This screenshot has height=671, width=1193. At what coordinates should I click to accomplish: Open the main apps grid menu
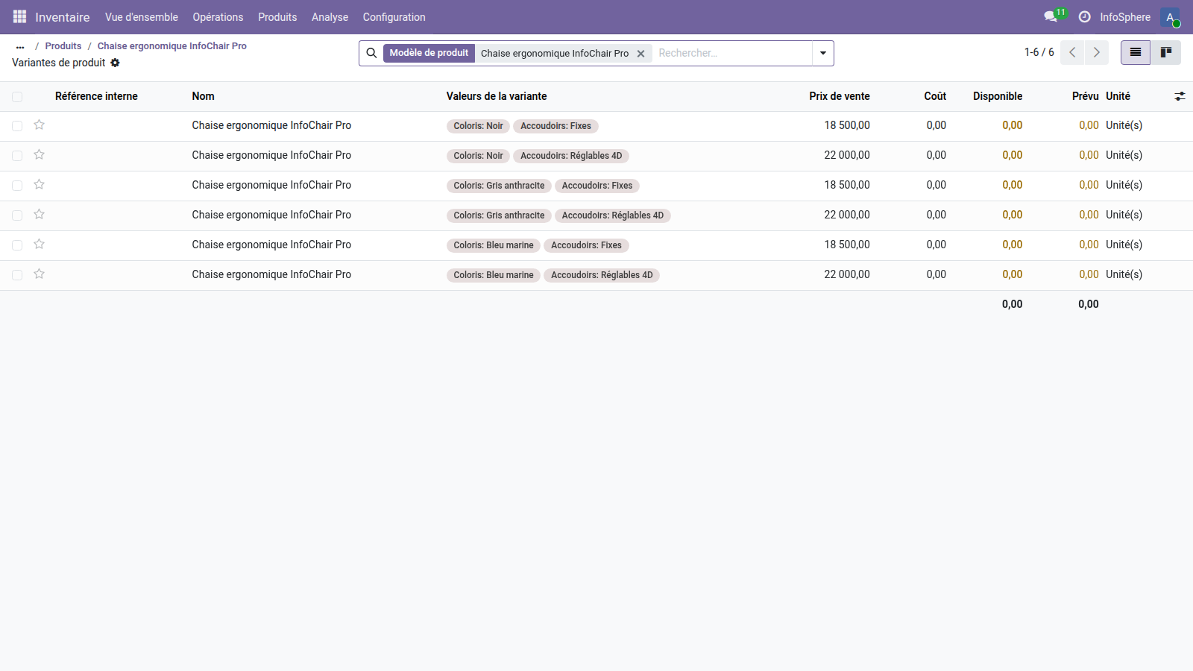(x=19, y=16)
